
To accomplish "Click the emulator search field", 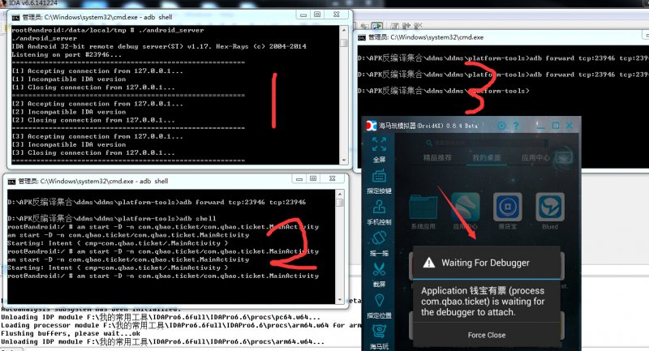I will [487, 143].
